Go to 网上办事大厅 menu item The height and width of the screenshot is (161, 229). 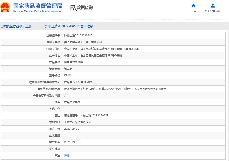point(213,11)
